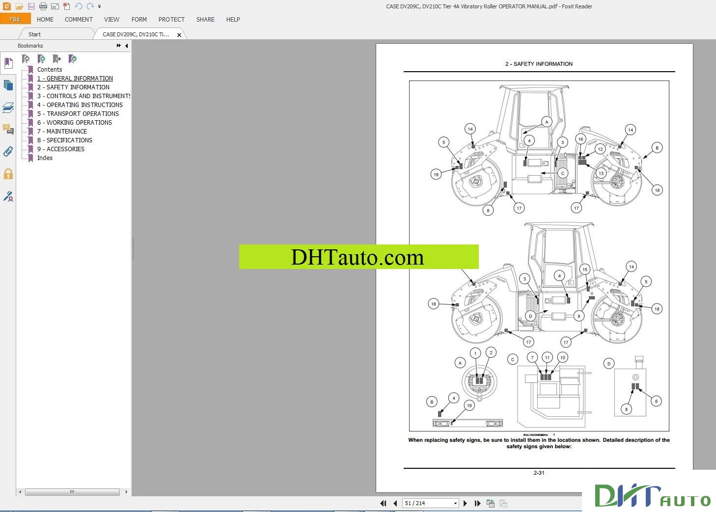Undo the last action

click(77, 6)
